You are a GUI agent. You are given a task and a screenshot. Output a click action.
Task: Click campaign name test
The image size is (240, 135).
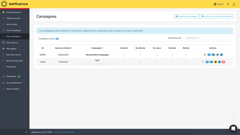click(97, 60)
